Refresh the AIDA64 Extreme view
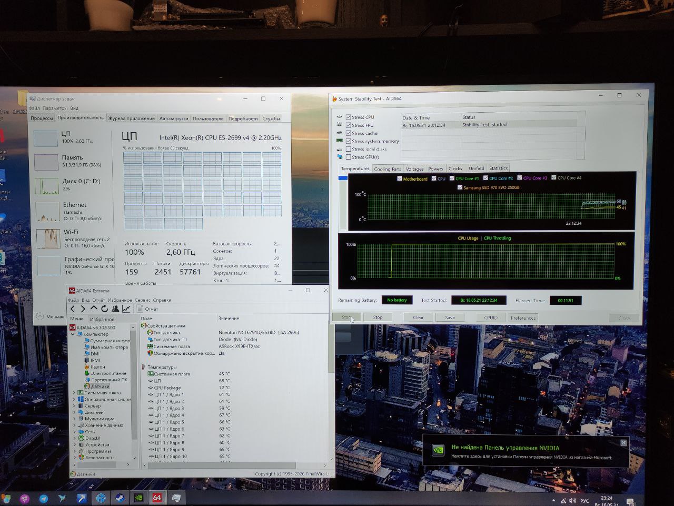 (x=104, y=309)
